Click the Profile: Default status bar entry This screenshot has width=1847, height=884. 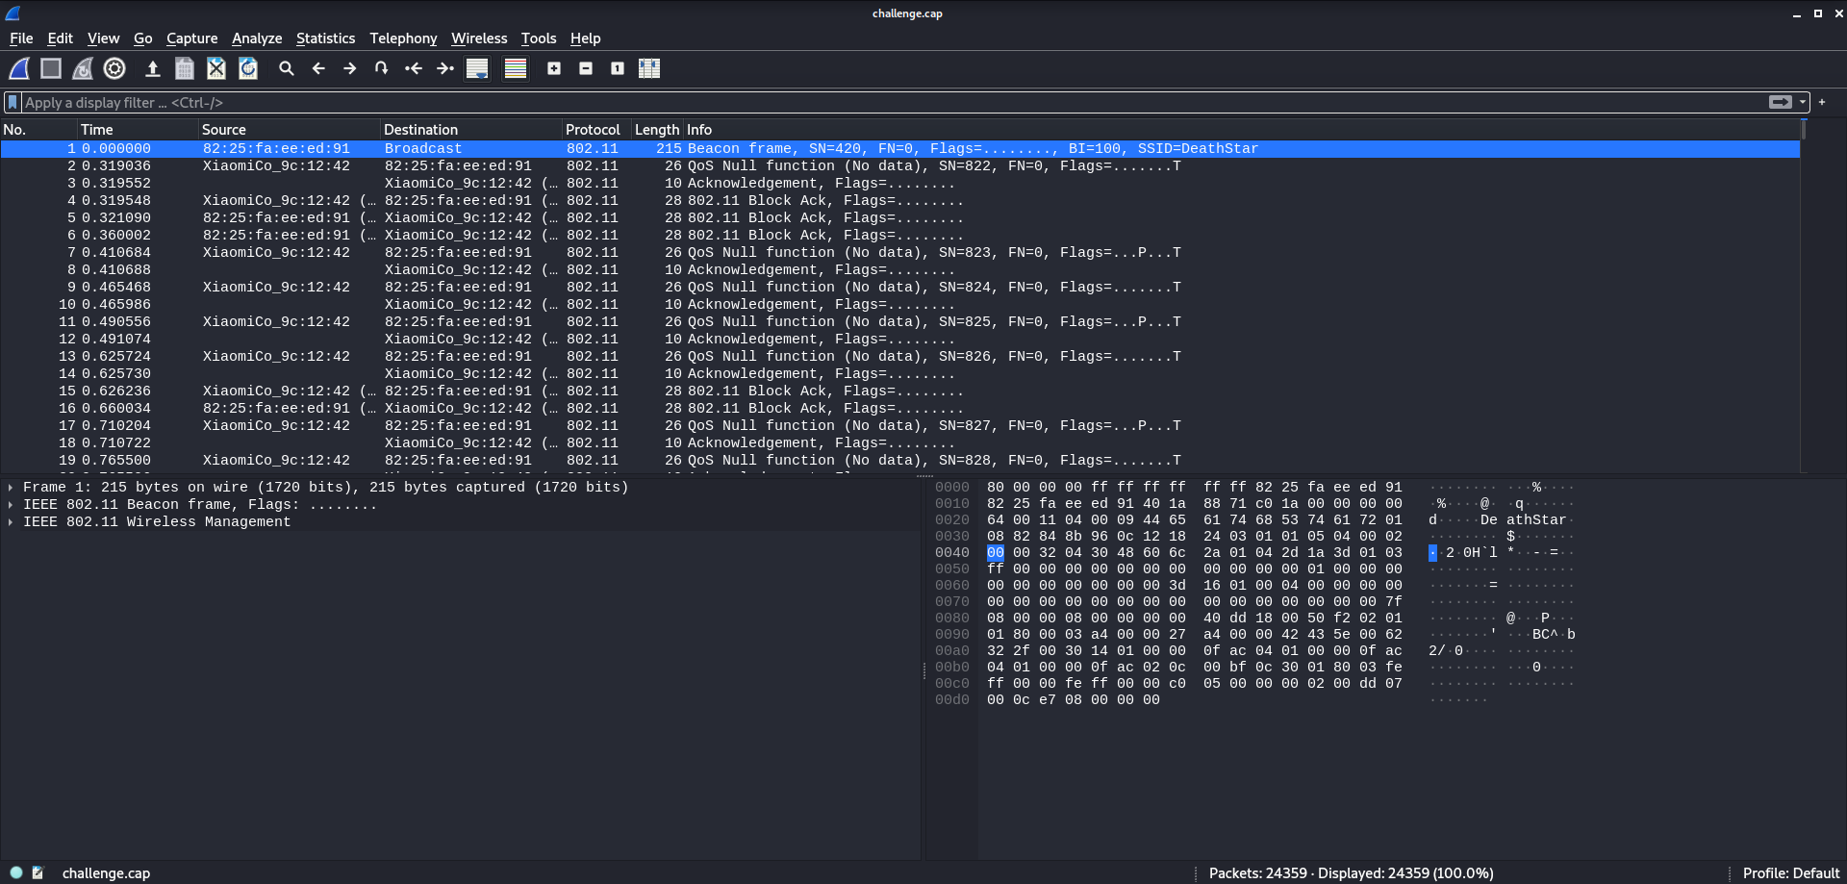[1791, 872]
